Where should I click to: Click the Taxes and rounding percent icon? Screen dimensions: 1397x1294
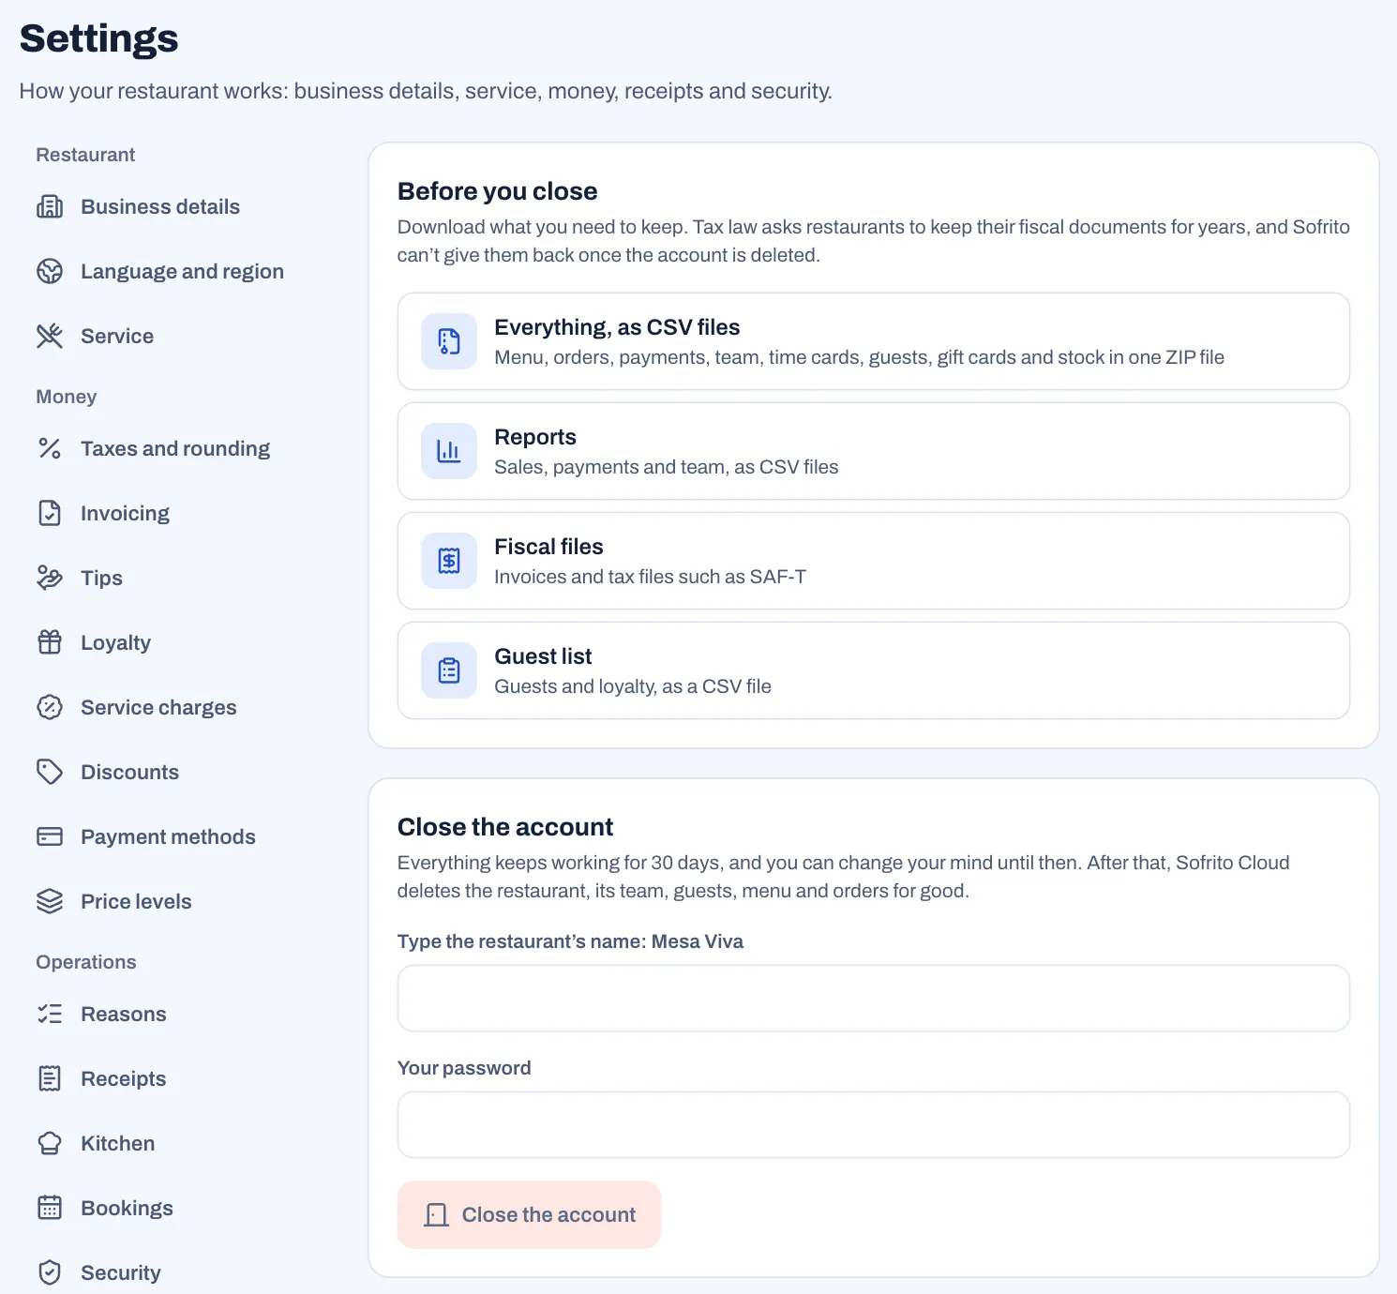point(50,449)
